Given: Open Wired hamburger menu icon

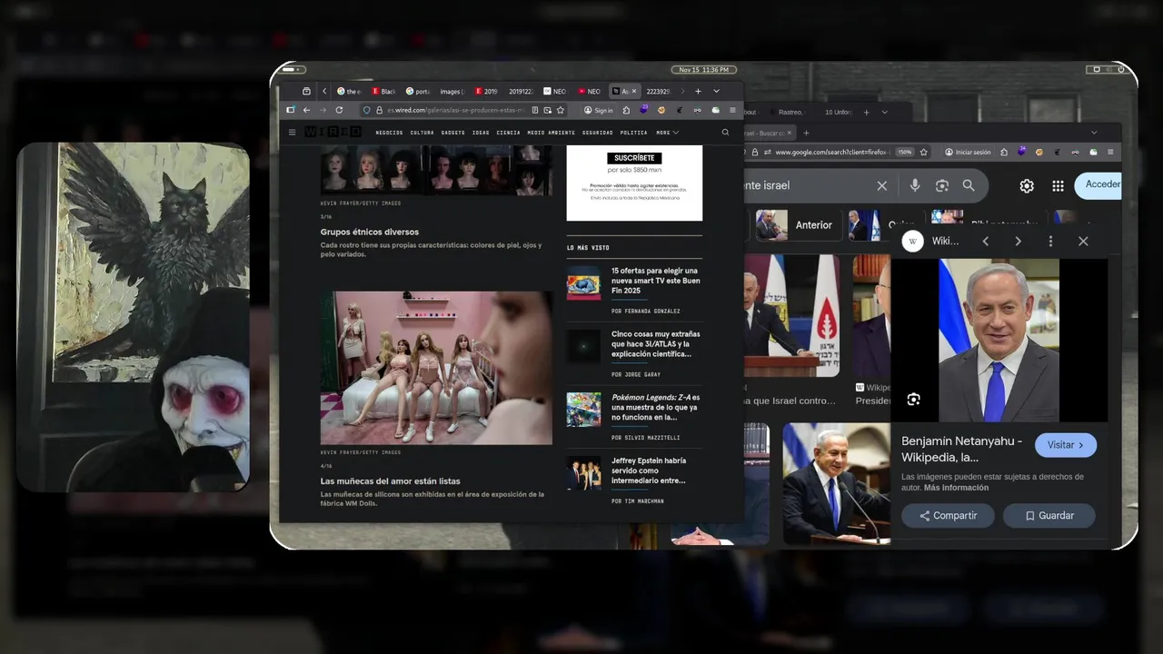Looking at the screenshot, I should (292, 133).
